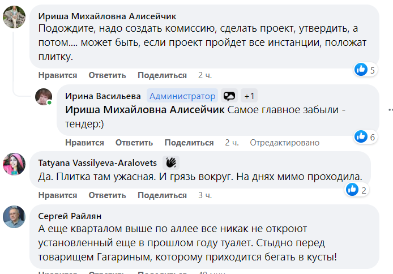Click the like reaction icon showing 2

352,190
